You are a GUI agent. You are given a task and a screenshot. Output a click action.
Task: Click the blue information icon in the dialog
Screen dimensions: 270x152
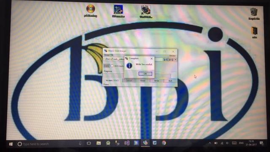point(130,65)
